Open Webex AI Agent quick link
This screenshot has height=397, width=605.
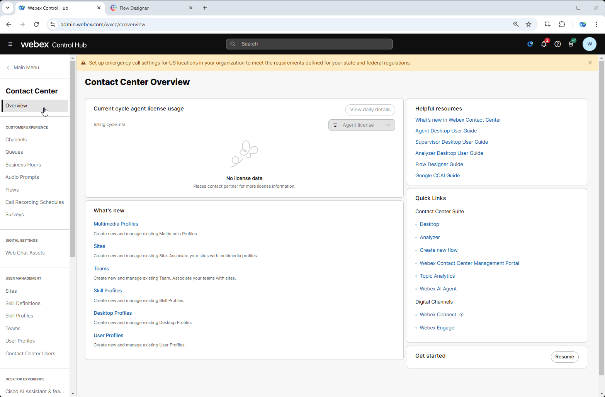click(x=438, y=289)
